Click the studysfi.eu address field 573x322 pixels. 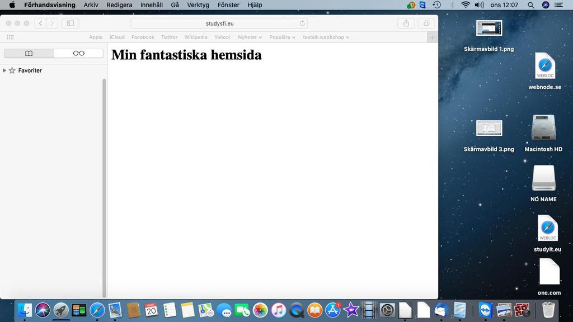[219, 23]
